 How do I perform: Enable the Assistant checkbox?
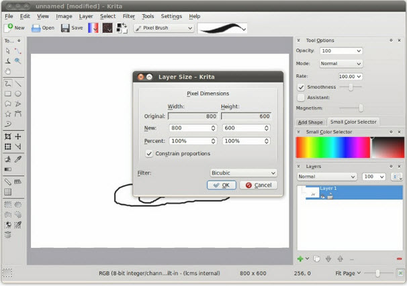(301, 97)
